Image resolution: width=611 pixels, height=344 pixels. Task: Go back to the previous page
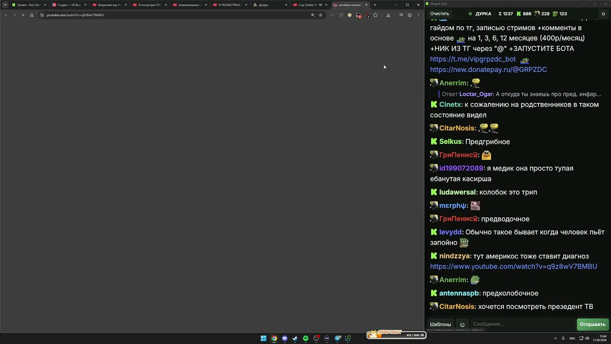6,15
